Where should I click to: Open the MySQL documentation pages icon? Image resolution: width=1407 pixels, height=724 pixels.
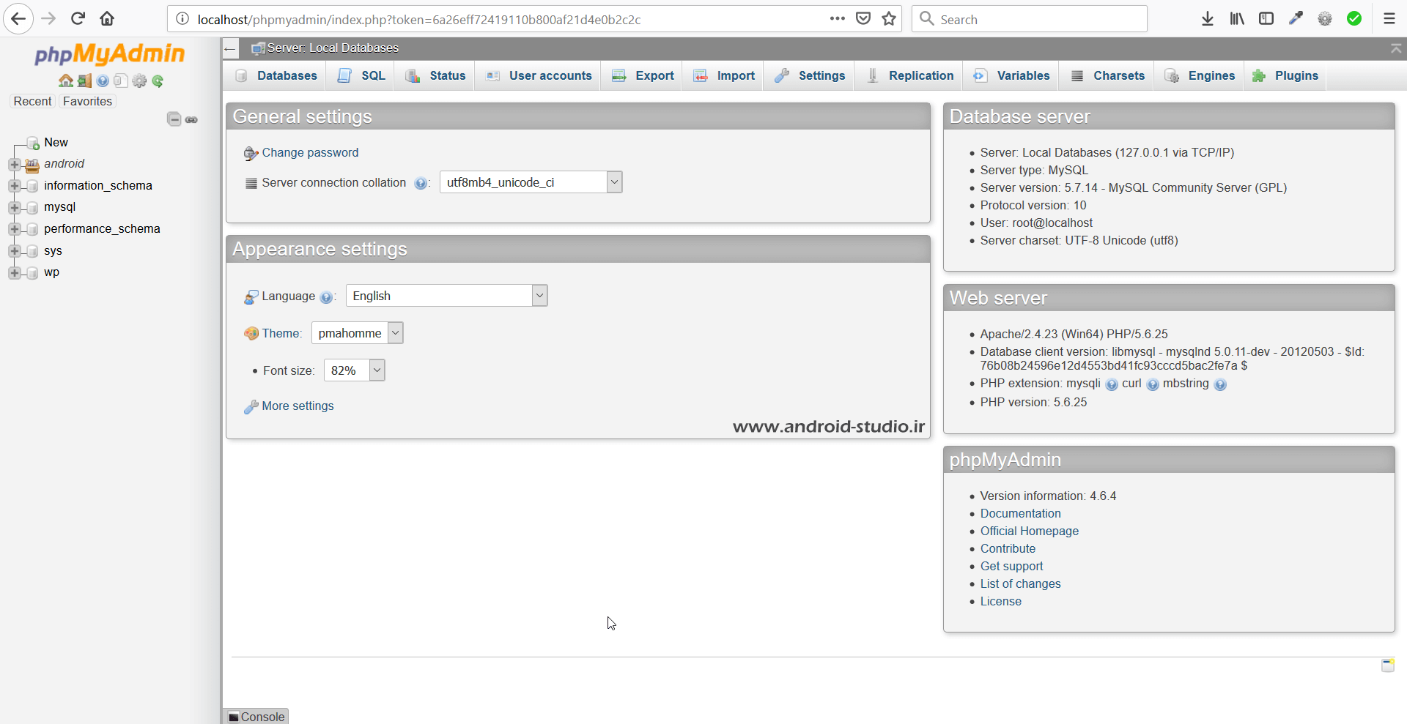pos(121,81)
